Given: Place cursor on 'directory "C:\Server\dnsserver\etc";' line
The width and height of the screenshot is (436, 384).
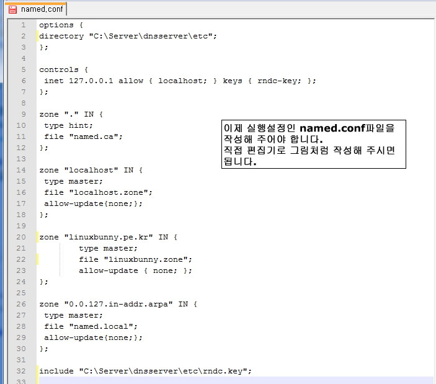Looking at the screenshot, I should coord(128,36).
